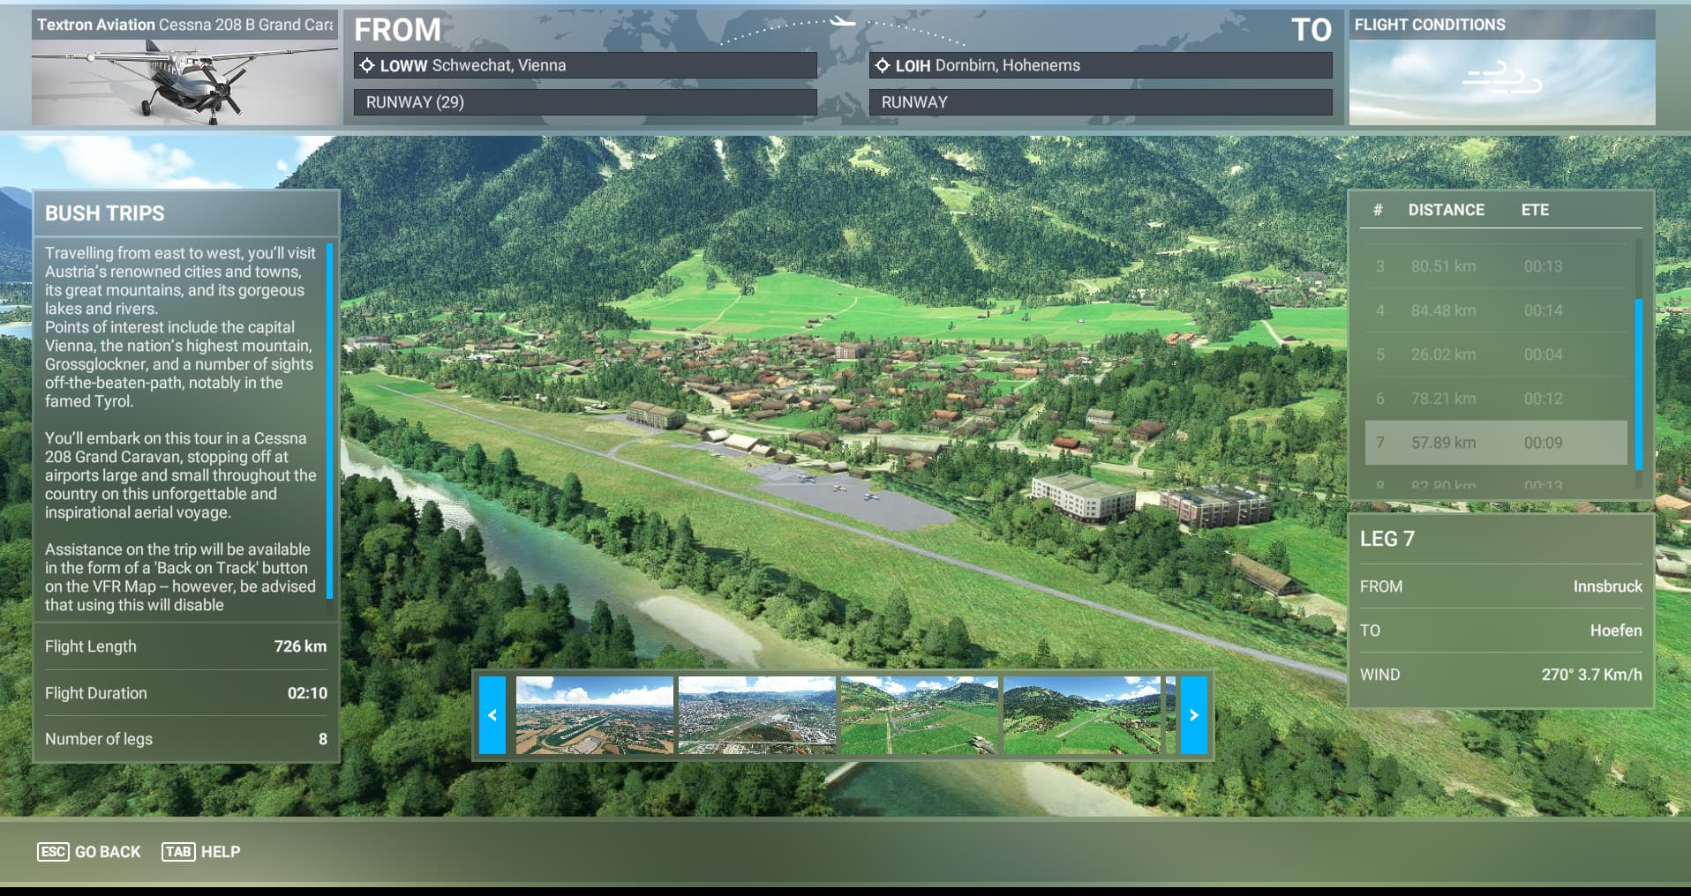Open the Flight Conditions wind weather panel
Image resolution: width=1691 pixels, height=896 pixels.
point(1501,81)
